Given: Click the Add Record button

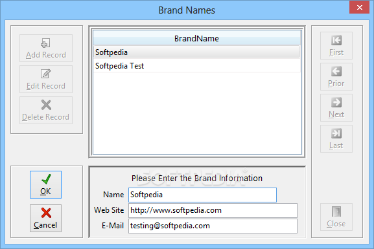Looking at the screenshot, I should pyautogui.click(x=46, y=48).
